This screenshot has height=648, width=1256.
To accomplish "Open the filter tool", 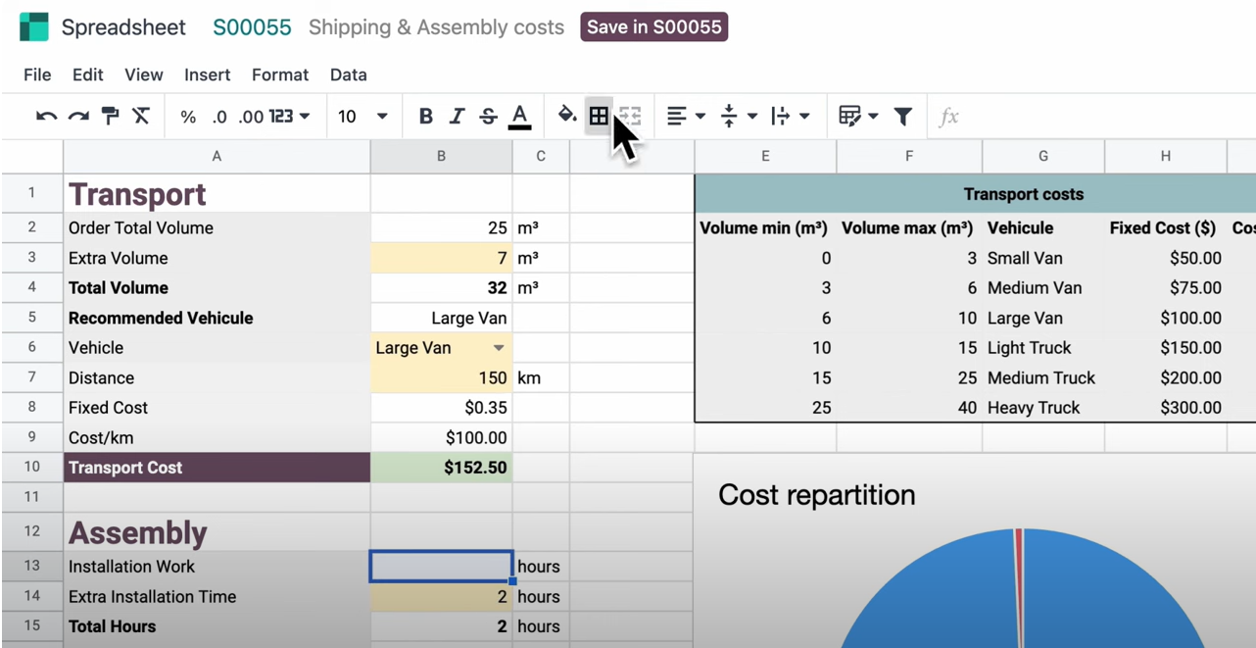I will [902, 116].
